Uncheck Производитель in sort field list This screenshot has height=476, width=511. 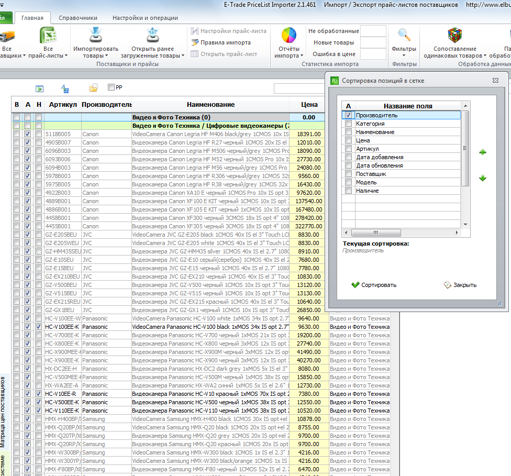tap(348, 115)
